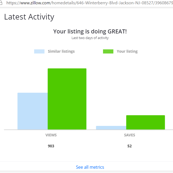Click the 903 views count
Viewport: 173px width, 173px height.
pos(51,146)
